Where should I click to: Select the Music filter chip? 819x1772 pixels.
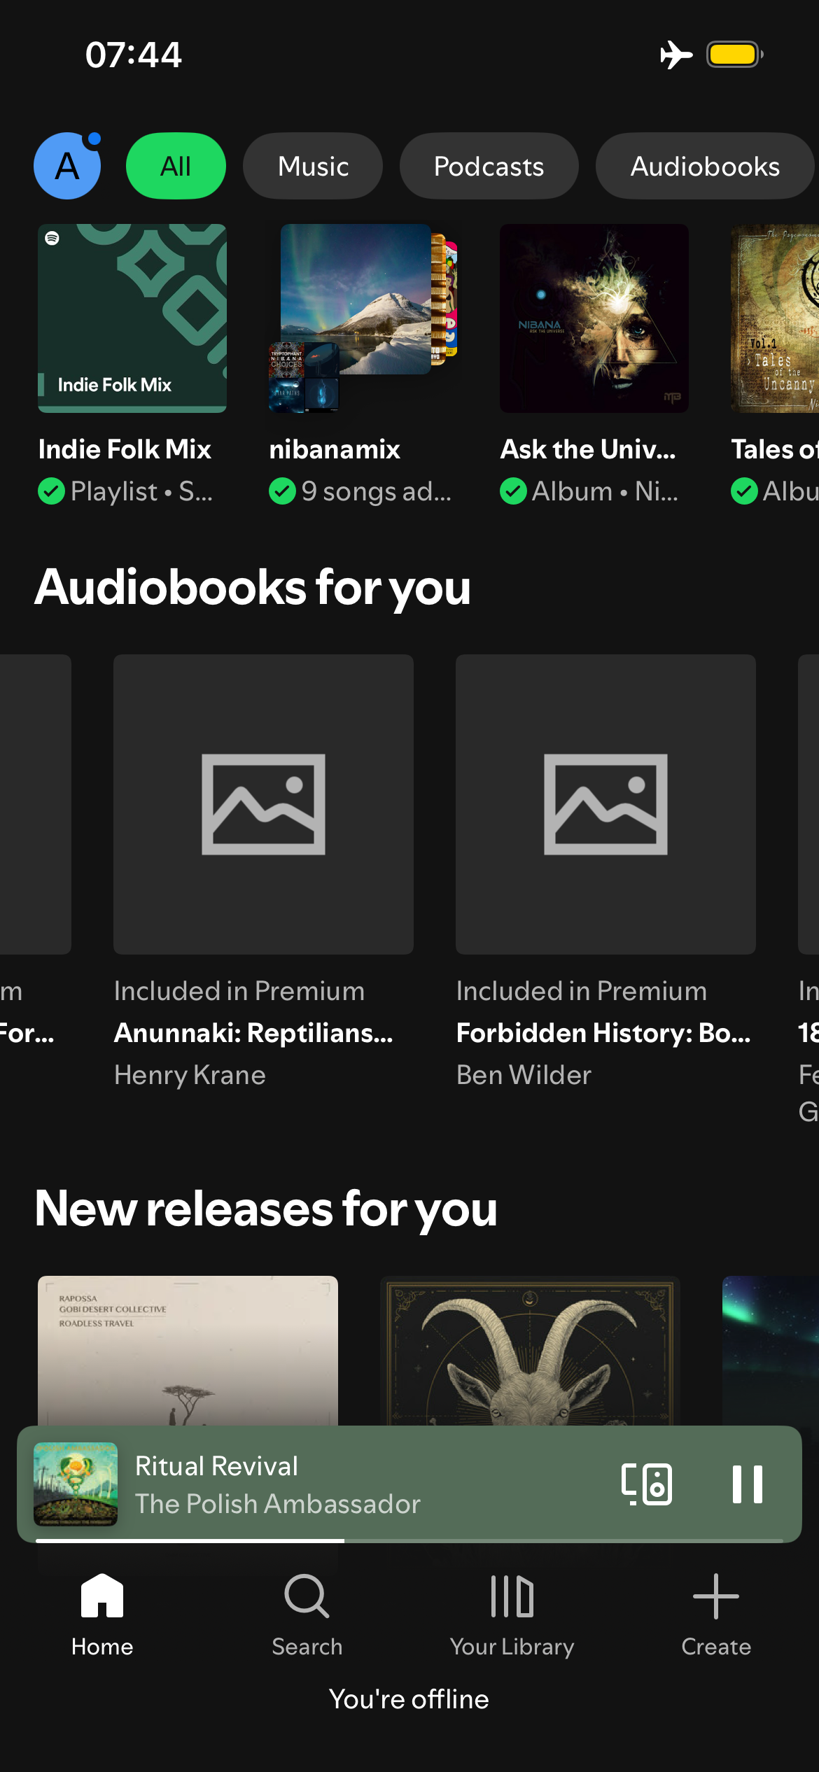pyautogui.click(x=313, y=166)
